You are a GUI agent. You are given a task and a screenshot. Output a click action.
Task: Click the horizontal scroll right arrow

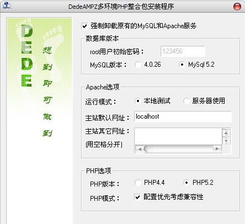tap(217, 148)
